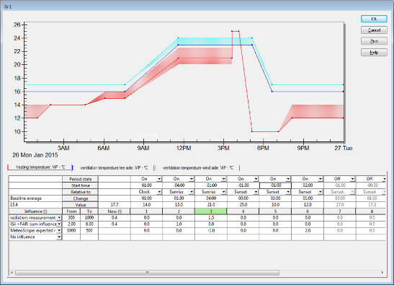The height and width of the screenshot is (285, 394).
Task: Select period column header 8
Action: 371,211
